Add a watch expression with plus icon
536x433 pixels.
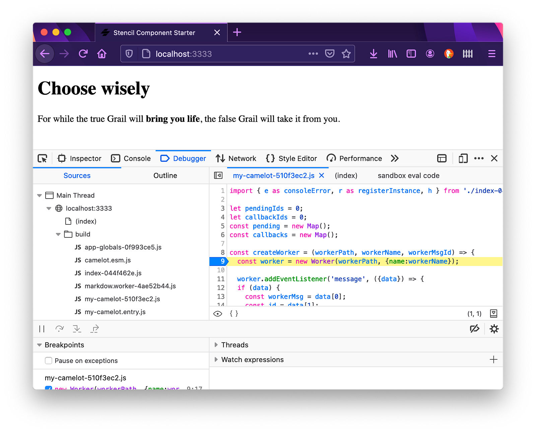(x=493, y=360)
